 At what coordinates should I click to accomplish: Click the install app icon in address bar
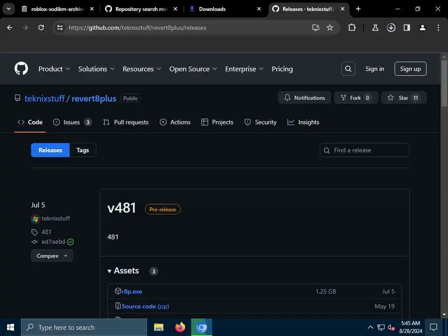coord(316,28)
